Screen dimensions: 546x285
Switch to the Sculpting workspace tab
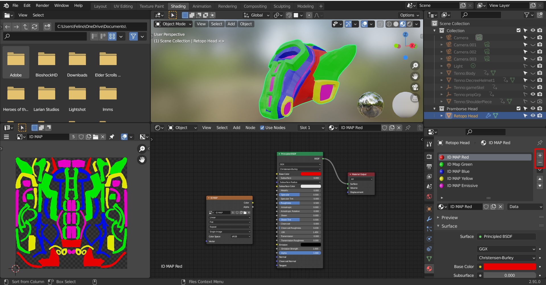pyautogui.click(x=282, y=6)
